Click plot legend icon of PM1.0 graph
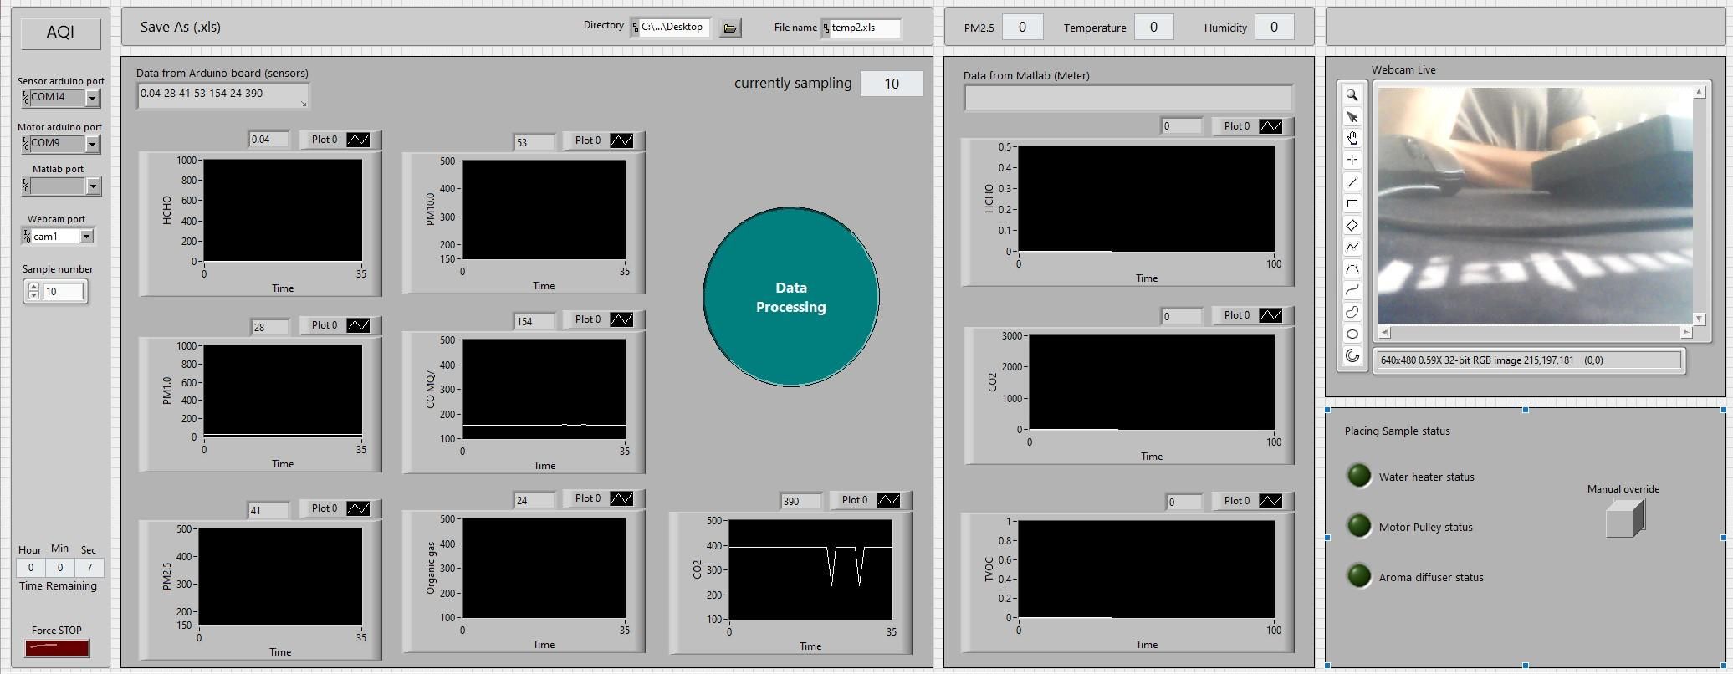 click(358, 325)
